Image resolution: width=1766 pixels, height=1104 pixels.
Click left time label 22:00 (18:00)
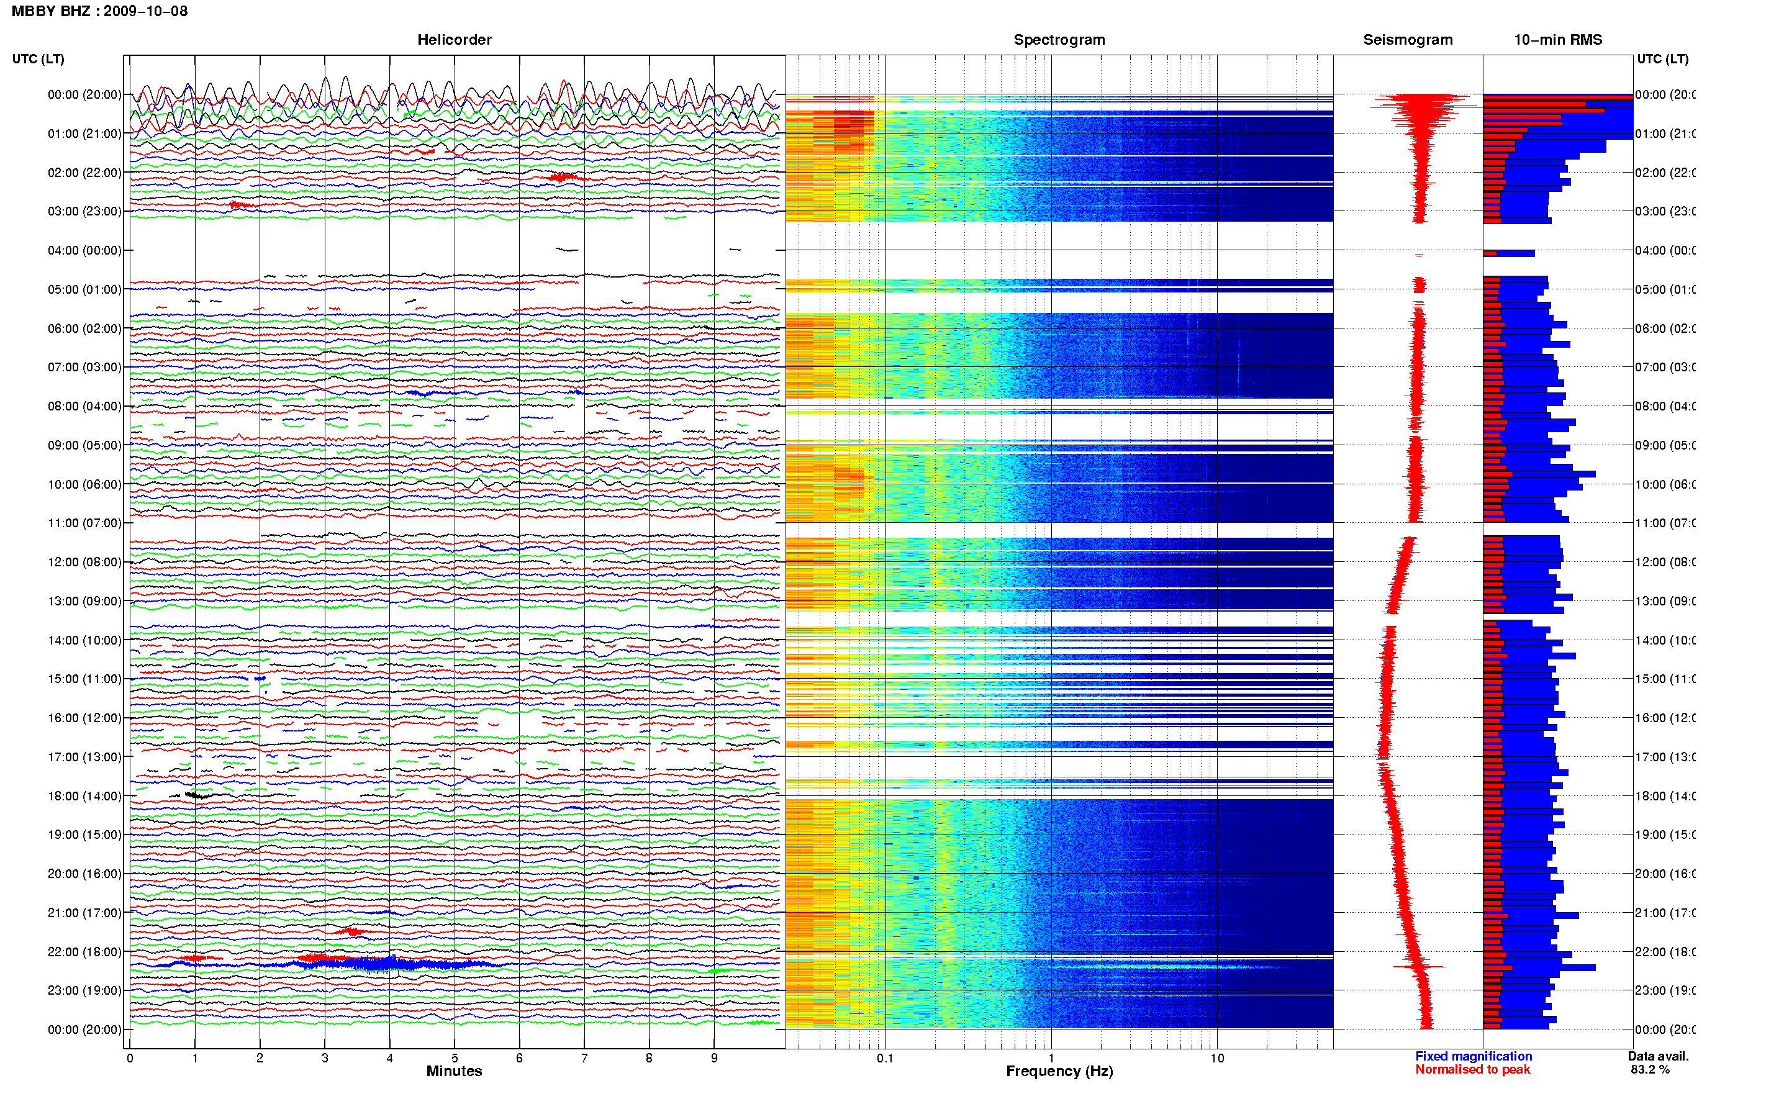84,951
